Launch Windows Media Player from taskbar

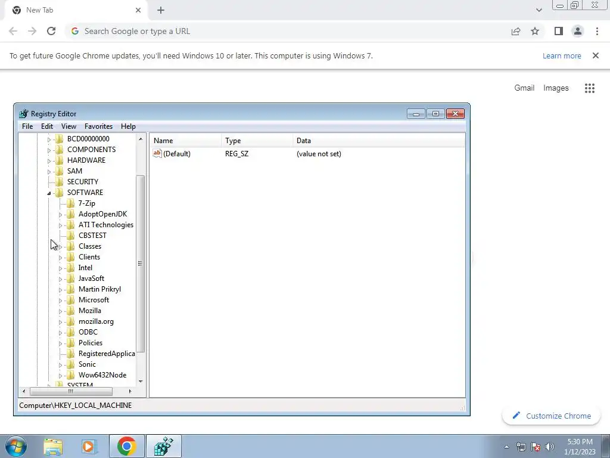point(89,447)
